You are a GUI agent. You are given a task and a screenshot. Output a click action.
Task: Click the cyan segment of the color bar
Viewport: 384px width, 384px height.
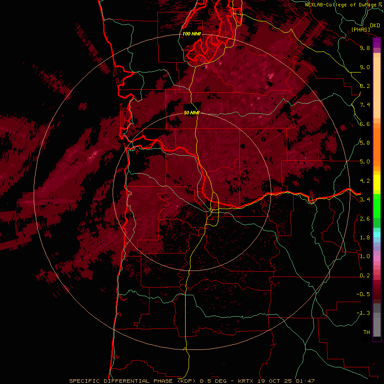[377, 235]
